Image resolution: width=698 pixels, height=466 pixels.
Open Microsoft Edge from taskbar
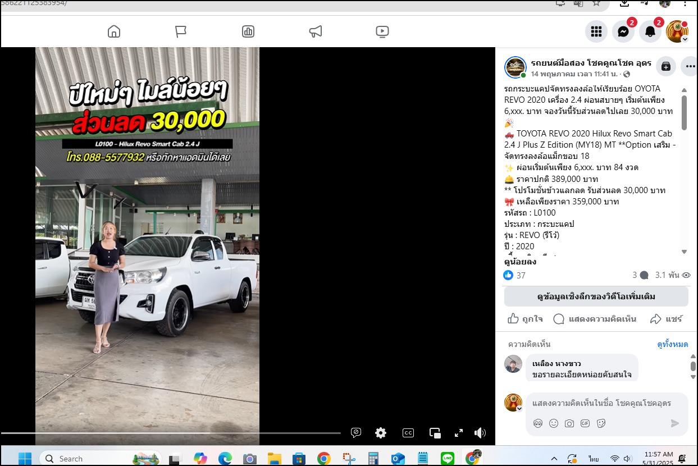pos(225,458)
